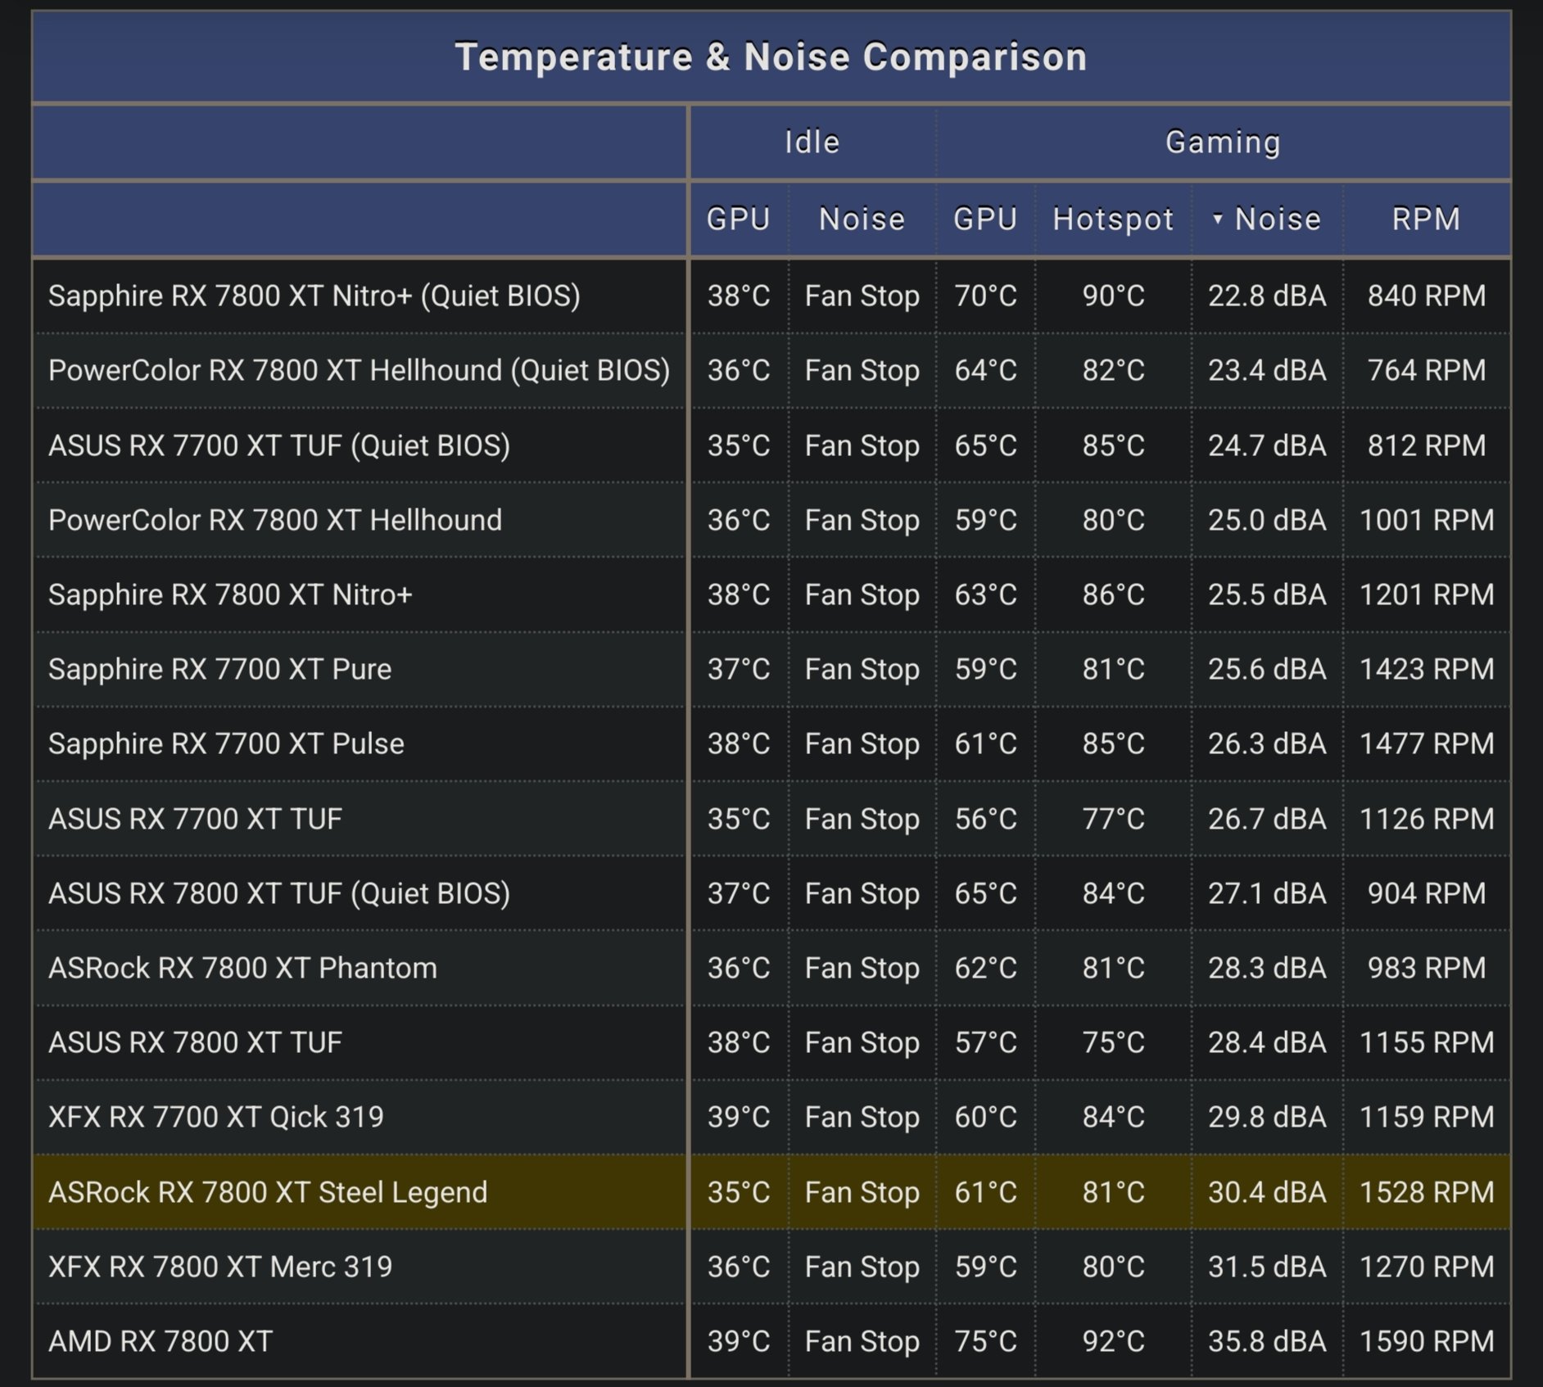Click the 812 RPM value
This screenshot has width=1543, height=1387.
pyautogui.click(x=1427, y=445)
